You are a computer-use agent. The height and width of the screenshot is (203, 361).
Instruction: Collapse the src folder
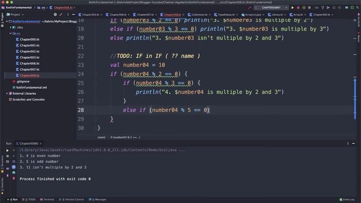tap(10, 33)
